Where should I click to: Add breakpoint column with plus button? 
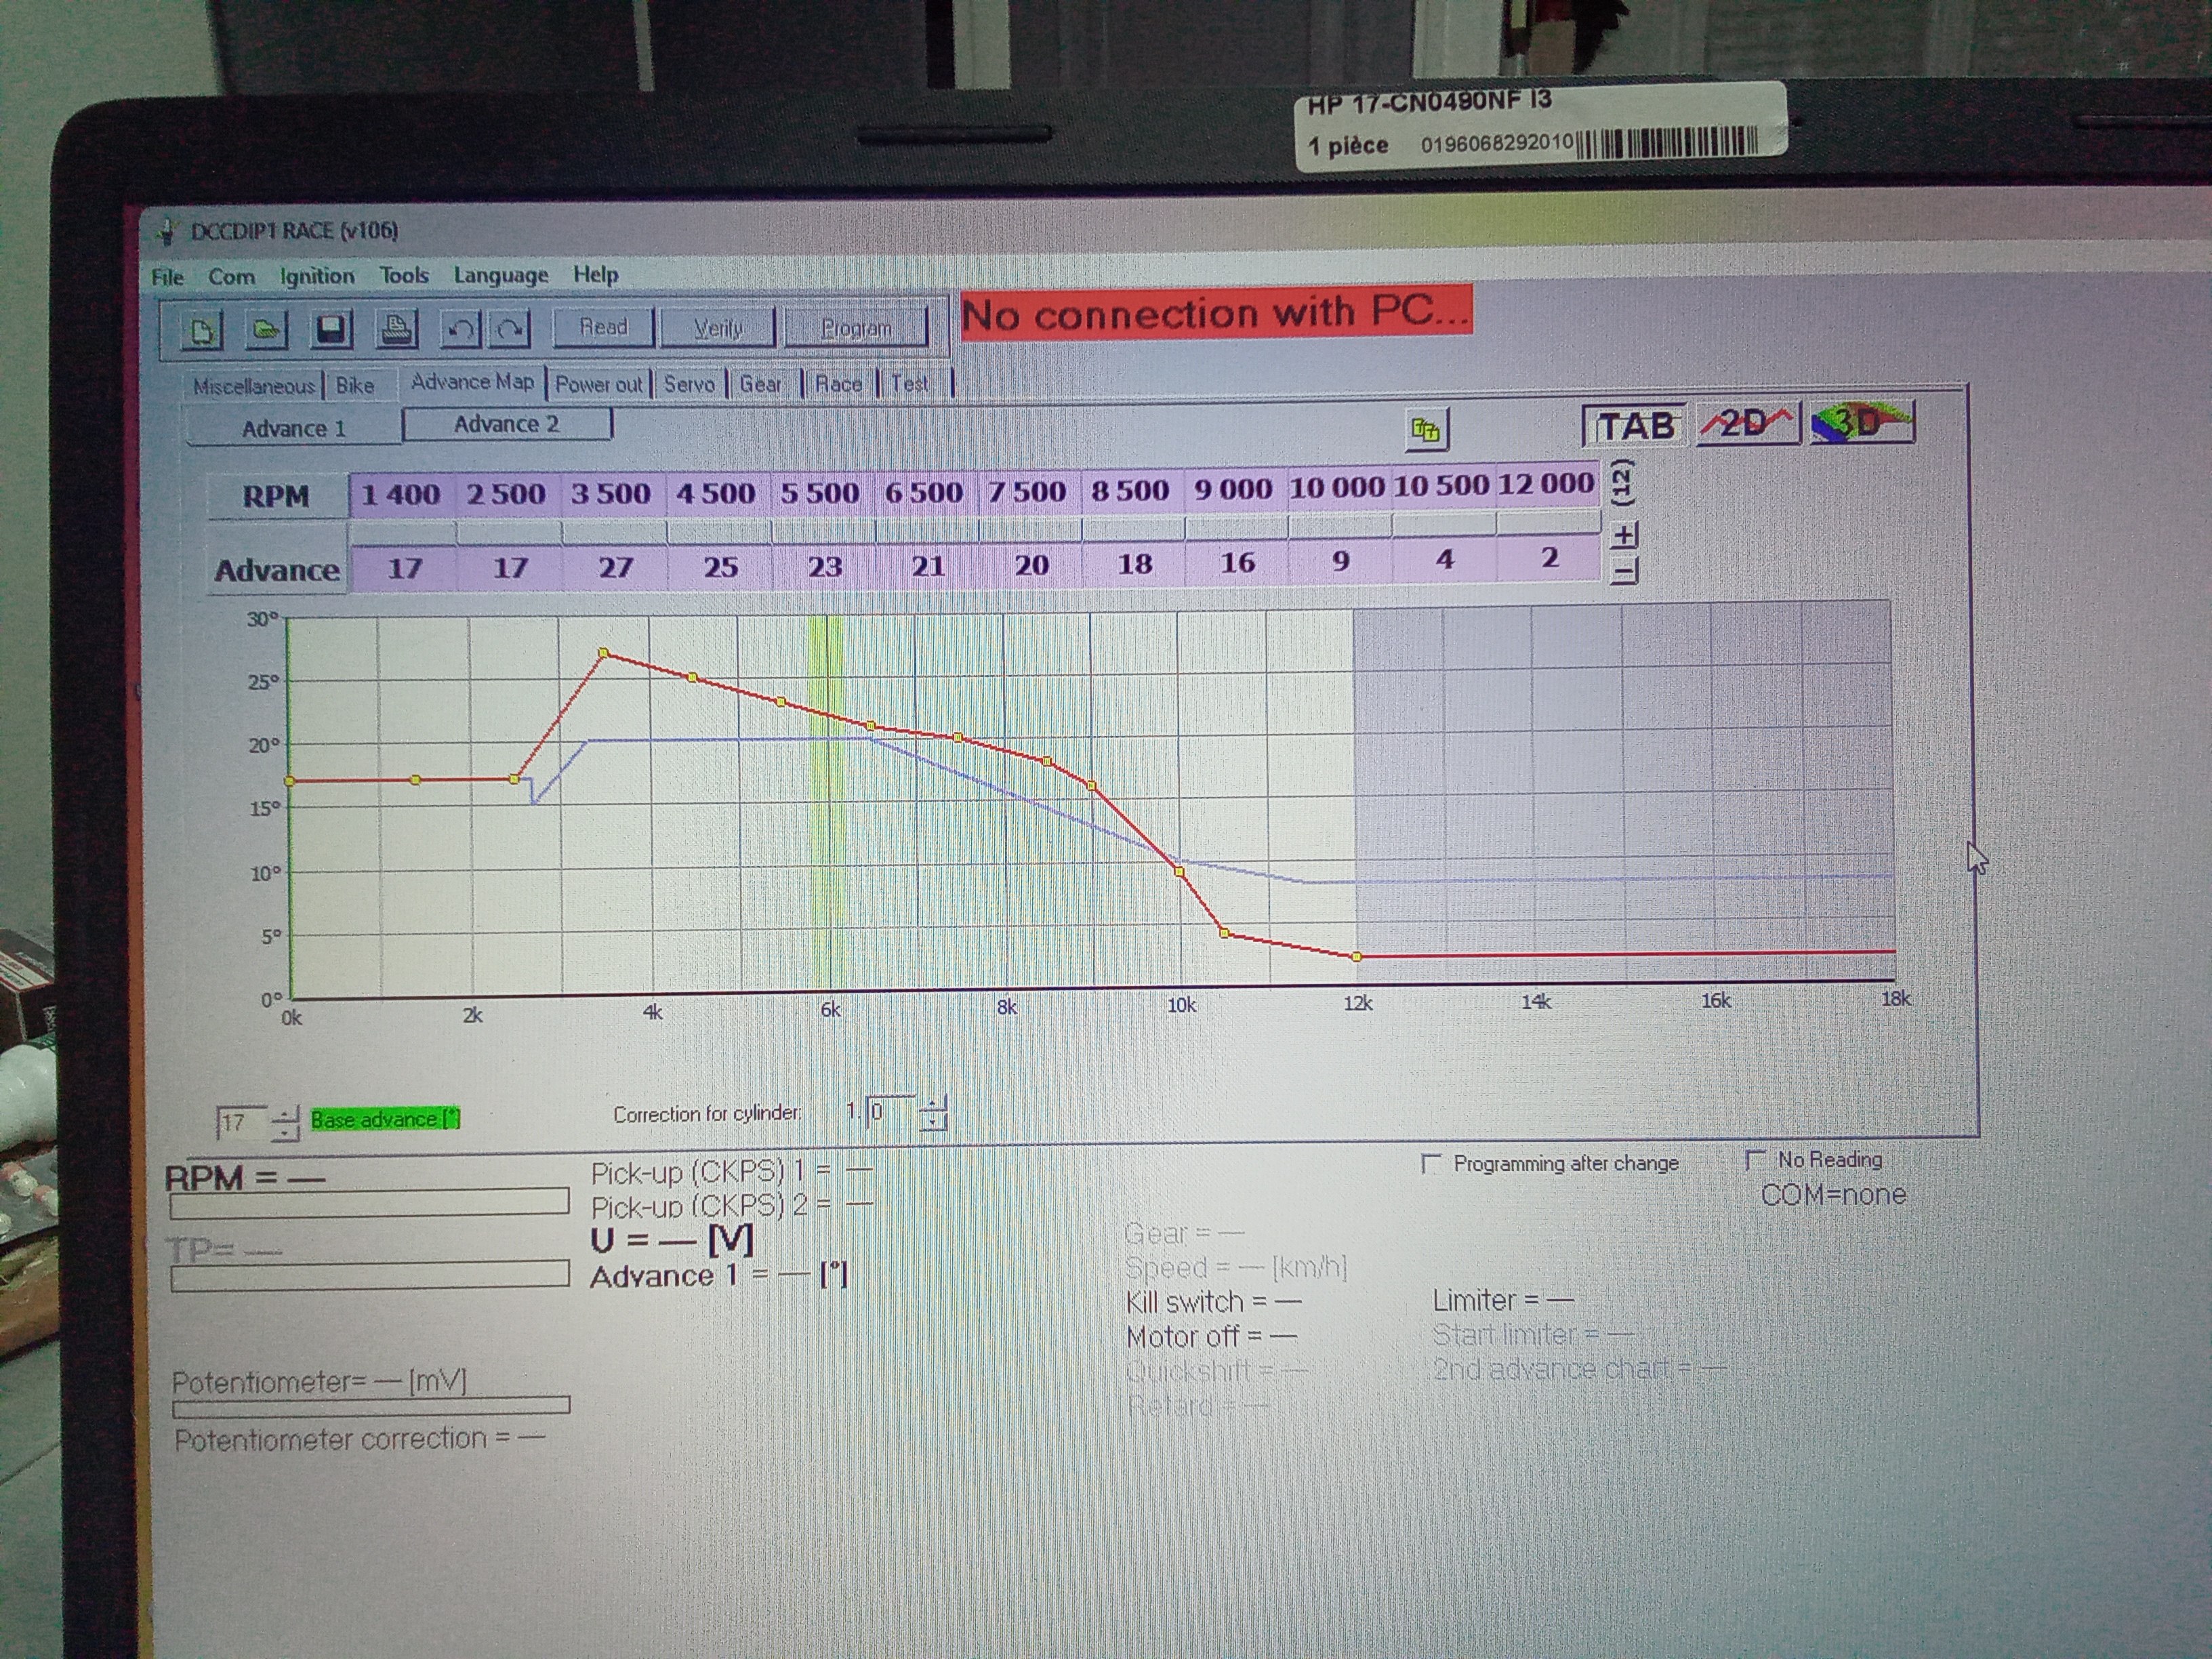pos(1624,535)
